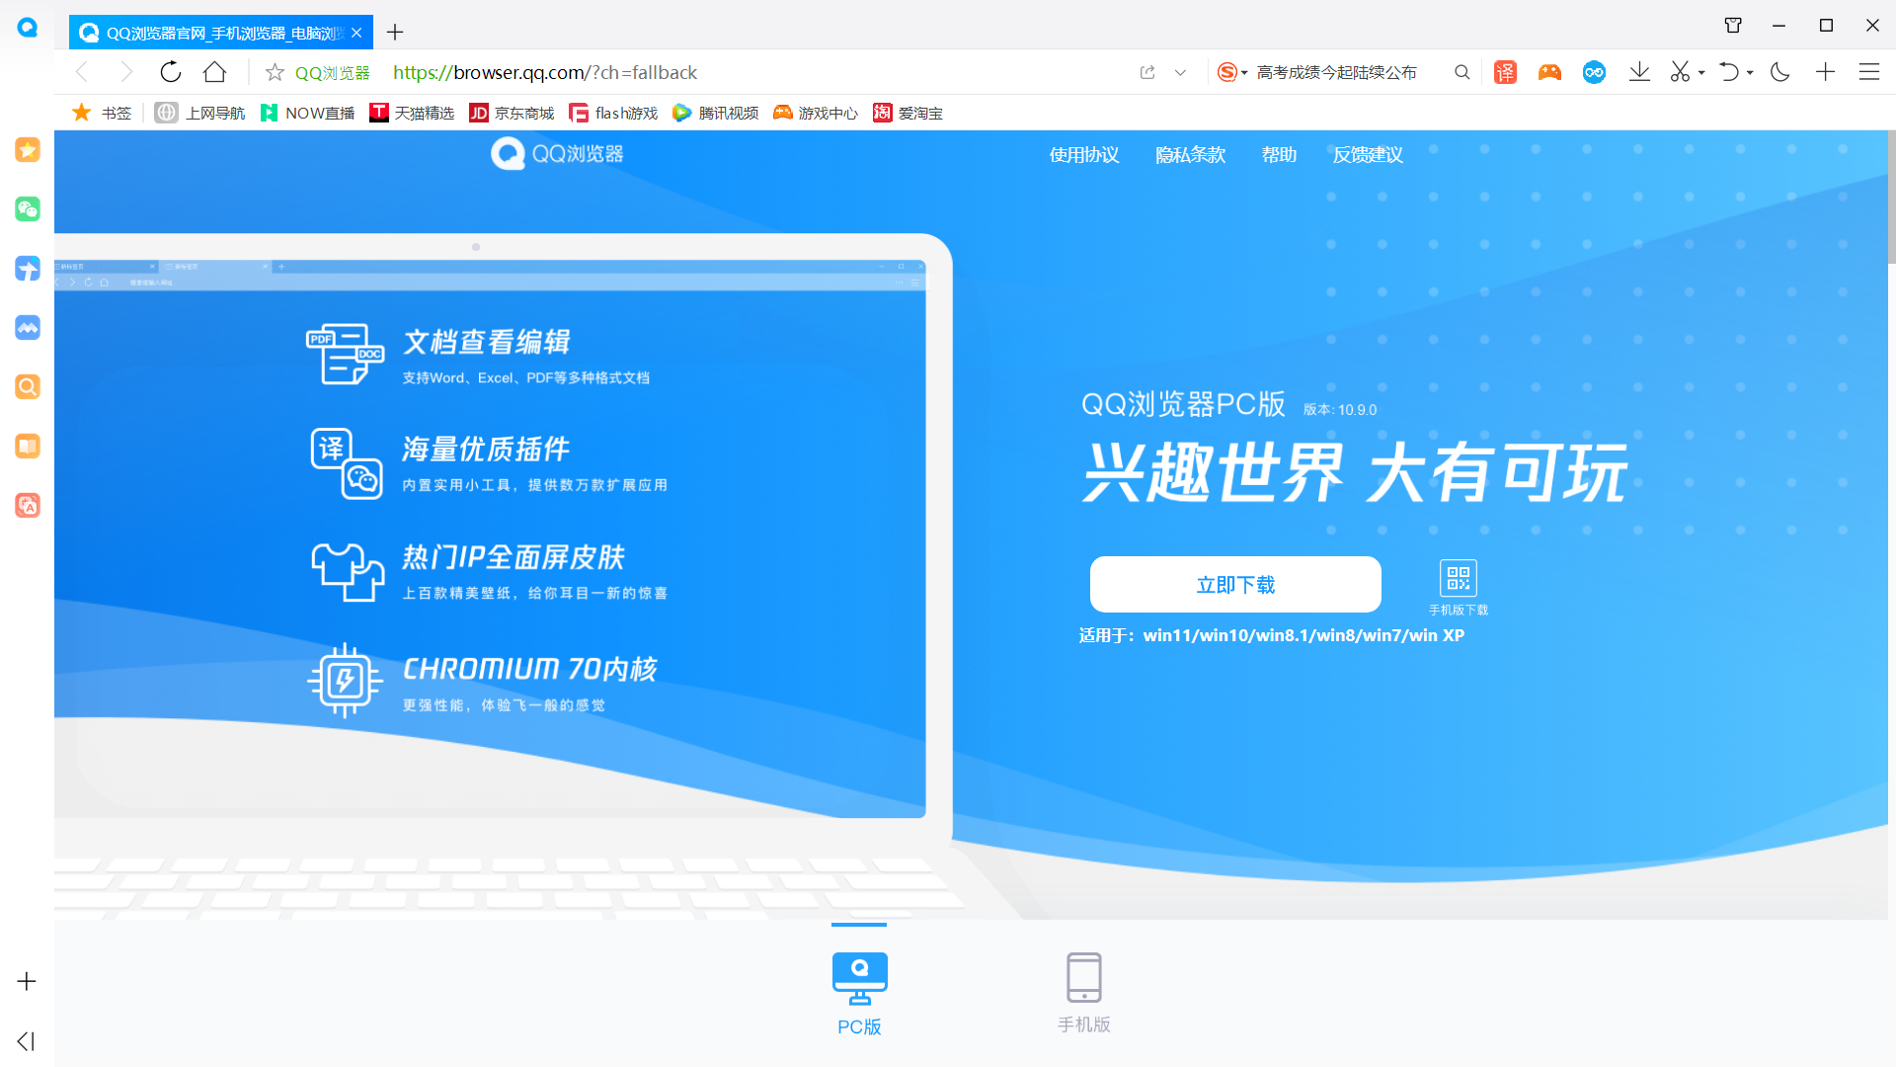Select the QQ浏览器官网 tab
Screen dimensions: 1896x1067
(223, 33)
